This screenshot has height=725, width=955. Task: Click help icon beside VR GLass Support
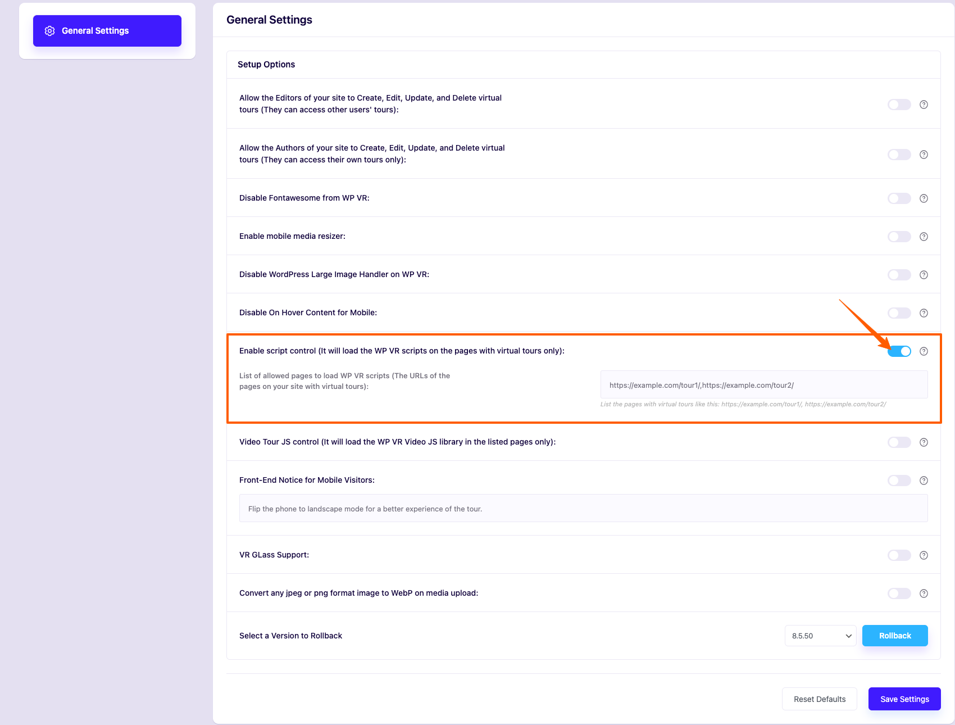coord(924,555)
